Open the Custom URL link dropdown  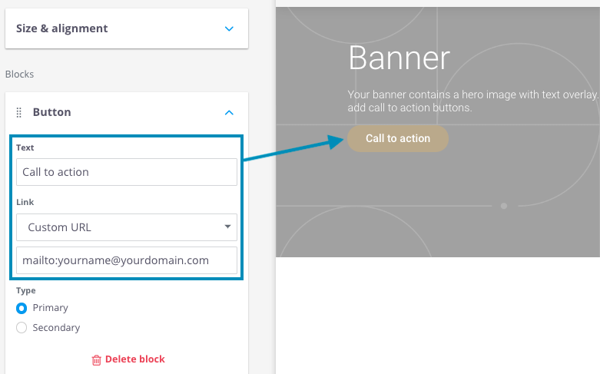click(127, 227)
